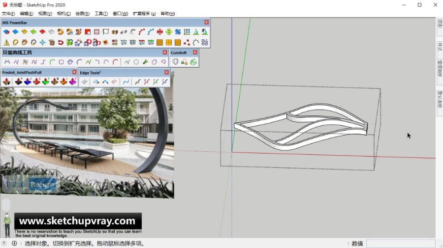Screen dimensions: 443x248
Task: Close the 贝兹曲线工具 toolbar
Action: click(x=165, y=53)
